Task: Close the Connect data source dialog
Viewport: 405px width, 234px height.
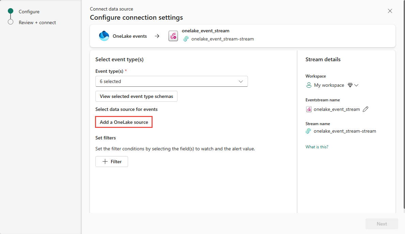Action: (390, 11)
